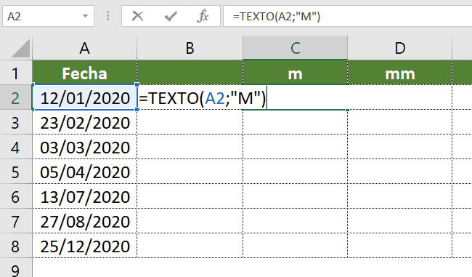Screen dimensions: 472x277
Task: Click cell with date 25/12/2020
Action: (x=84, y=246)
